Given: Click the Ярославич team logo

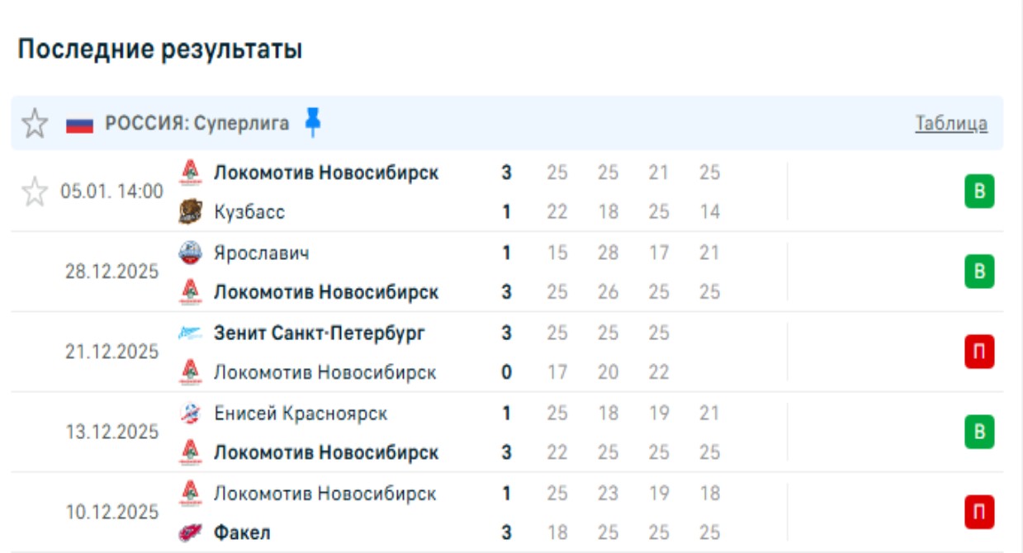Looking at the screenshot, I should coord(191,253).
